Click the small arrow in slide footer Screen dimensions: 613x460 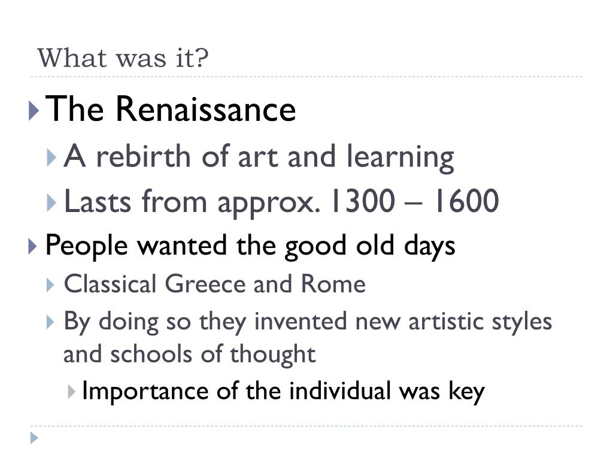click(x=34, y=438)
